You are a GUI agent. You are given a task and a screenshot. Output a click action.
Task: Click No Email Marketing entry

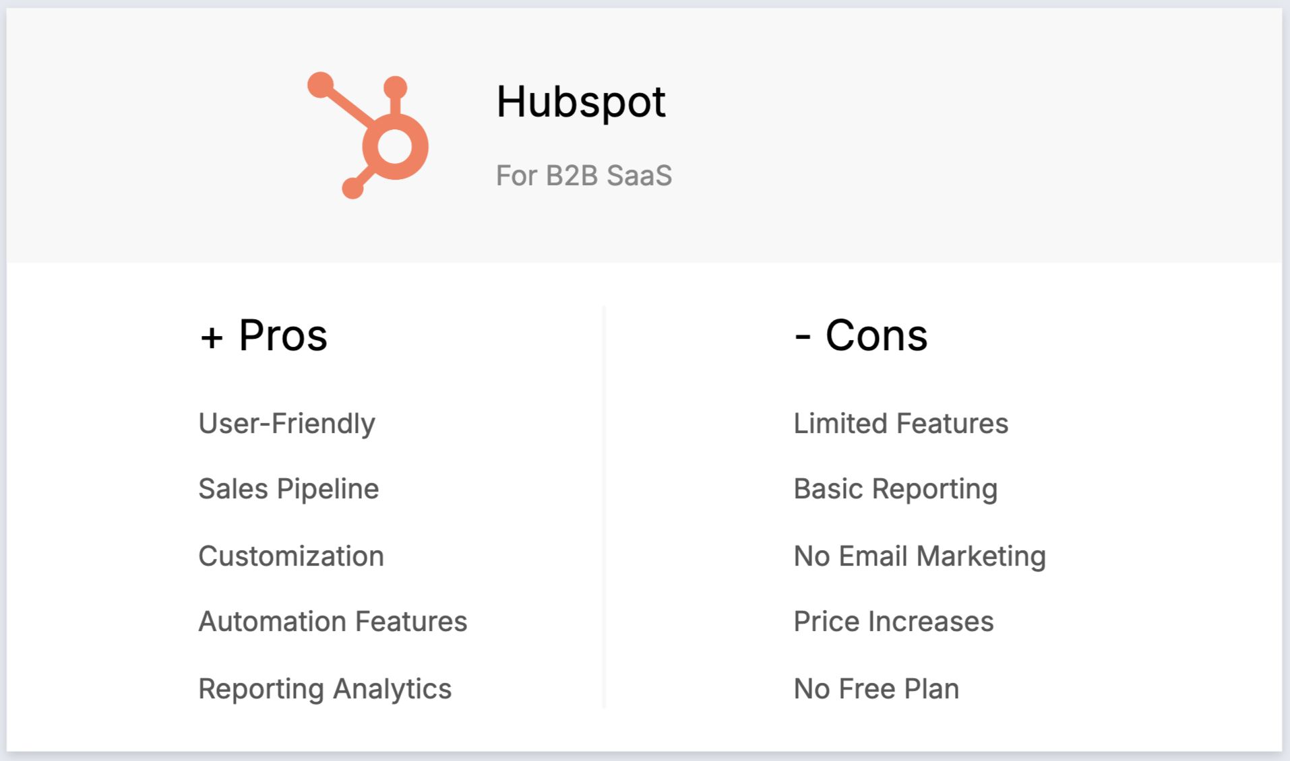coord(919,556)
